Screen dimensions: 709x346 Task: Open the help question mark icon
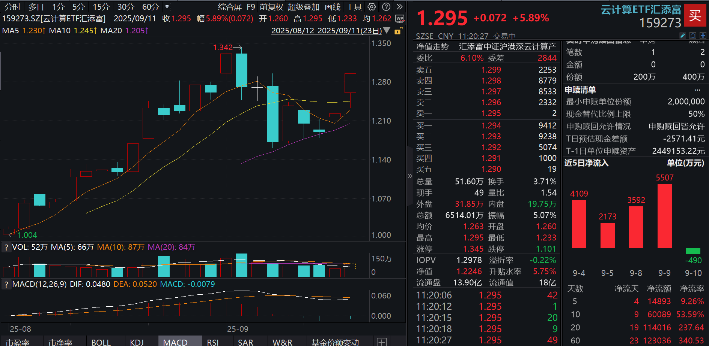click(386, 6)
